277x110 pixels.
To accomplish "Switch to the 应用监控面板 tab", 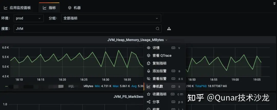I will coord(17,8).
